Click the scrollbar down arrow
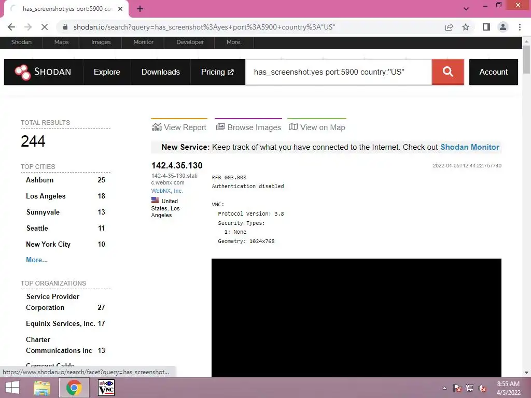This screenshot has width=531, height=398. pos(526,373)
